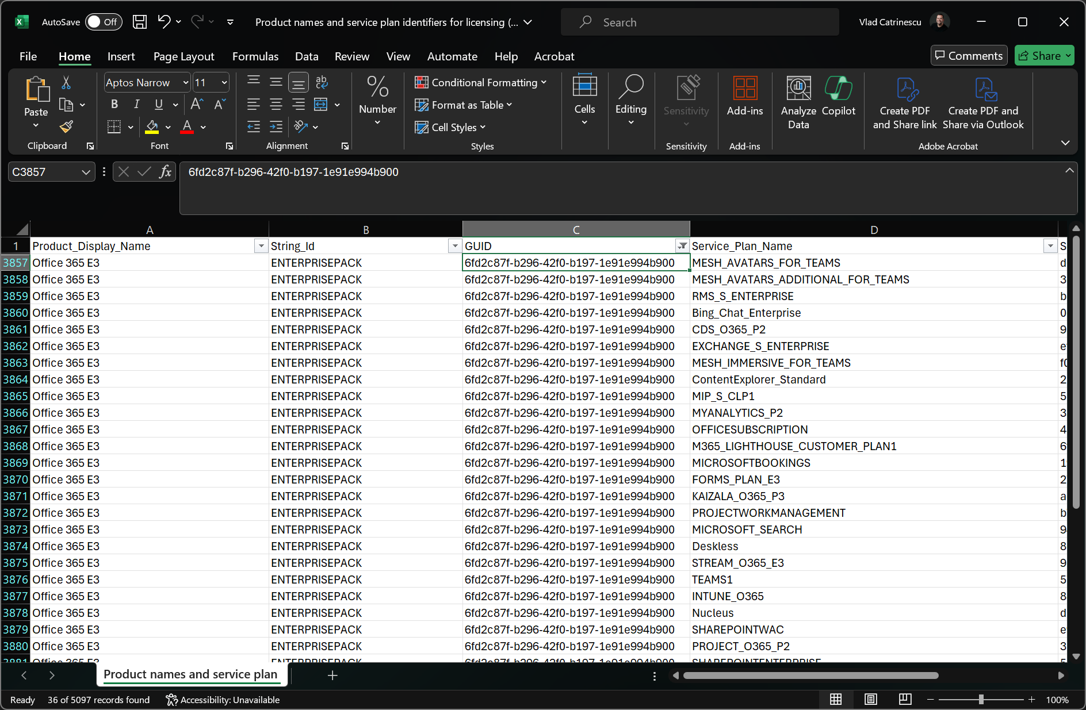
Task: Toggle italic formatting
Action: coord(136,104)
